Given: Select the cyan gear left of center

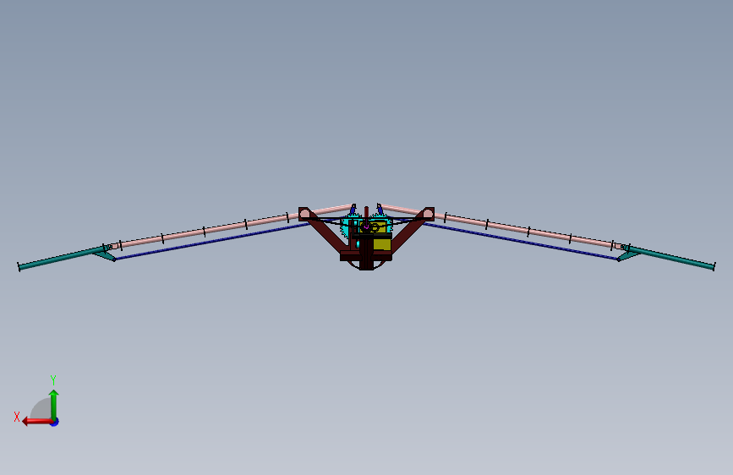Looking at the screenshot, I should coord(346,226).
